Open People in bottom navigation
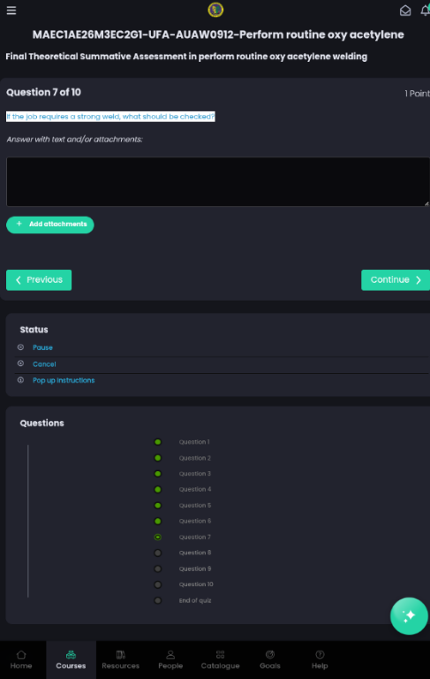The height and width of the screenshot is (679, 430). (x=170, y=660)
